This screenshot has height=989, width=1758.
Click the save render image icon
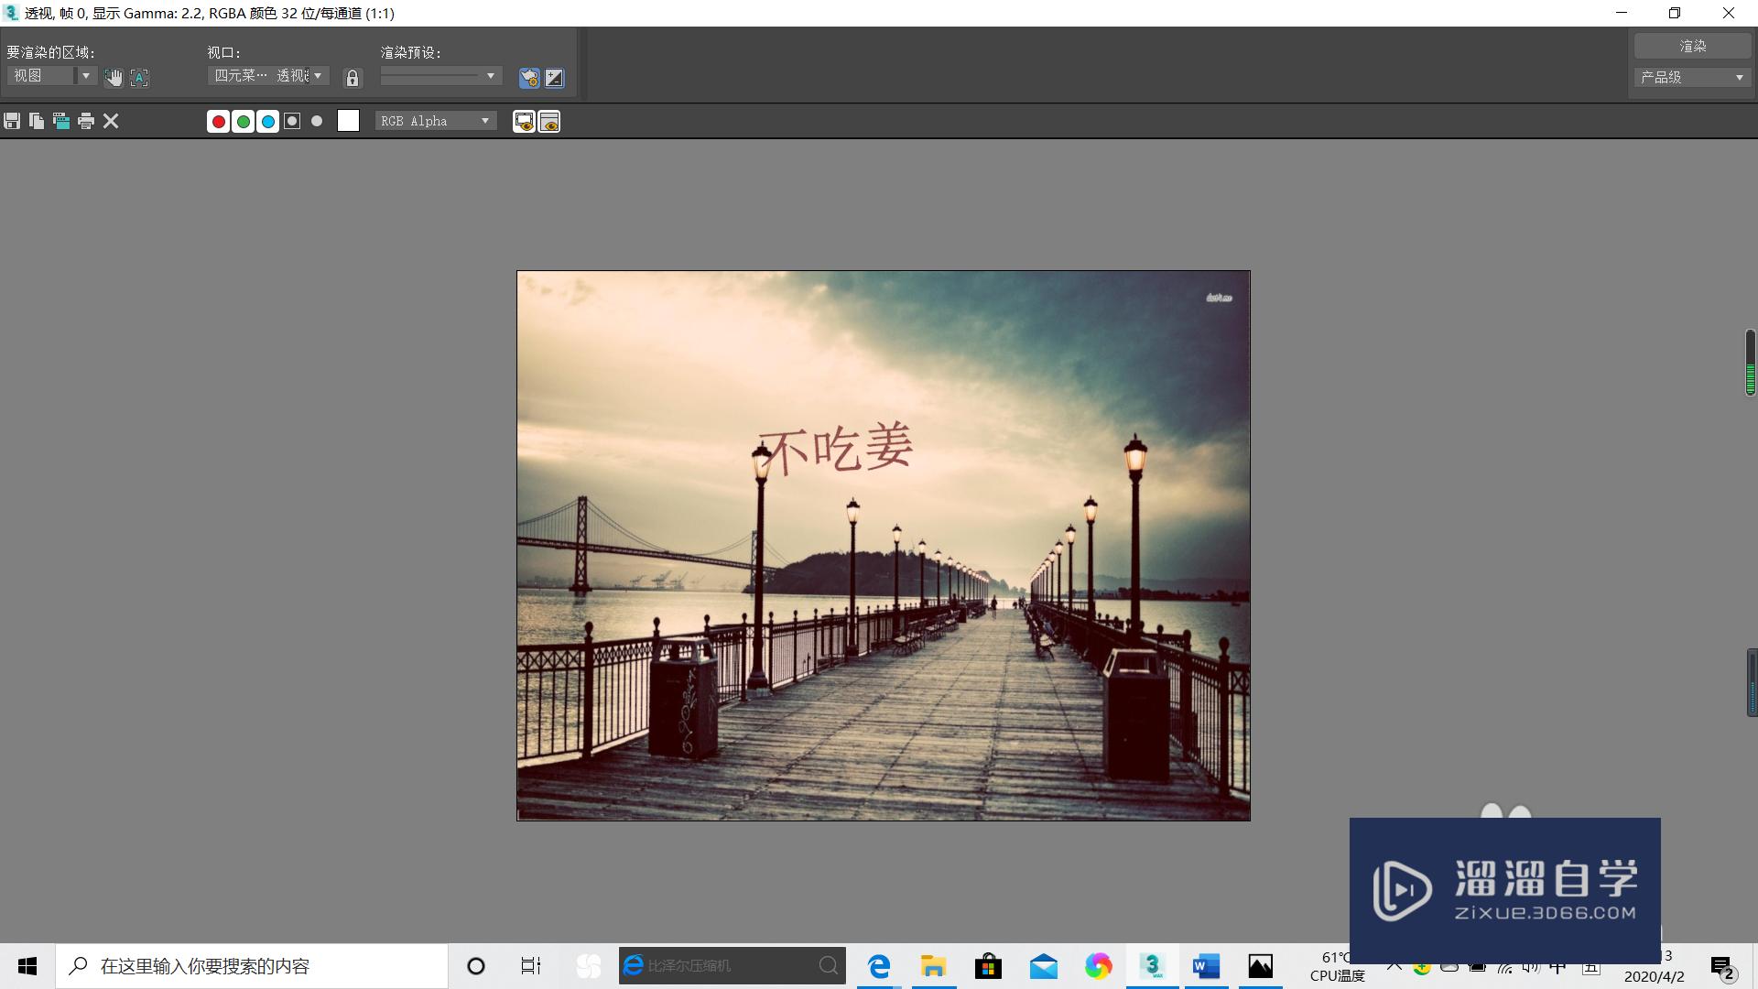pyautogui.click(x=12, y=121)
